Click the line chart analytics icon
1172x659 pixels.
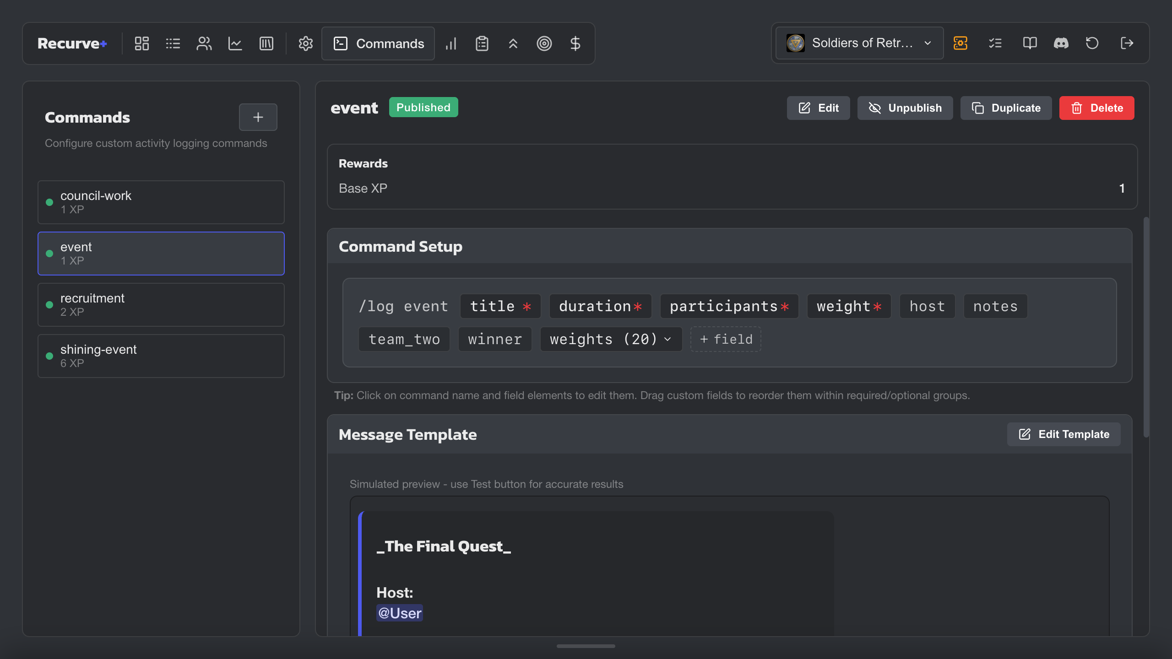235,43
